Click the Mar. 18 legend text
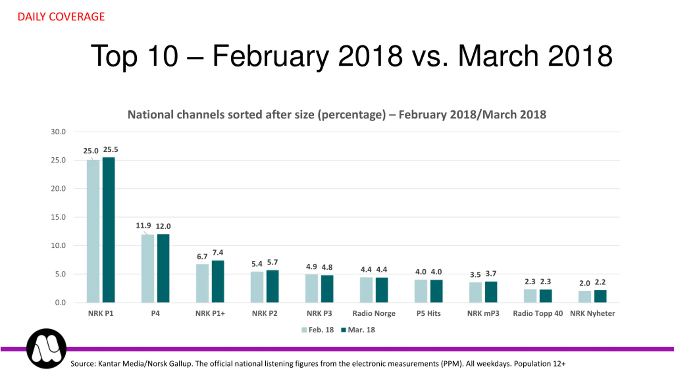This screenshot has width=674, height=379. coord(361,330)
